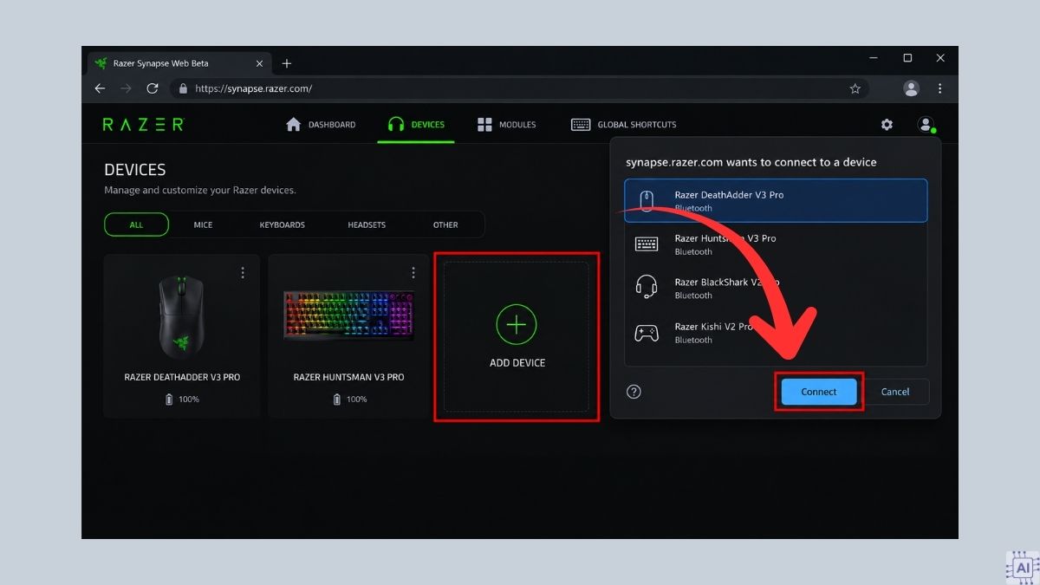Open a new browser tab
This screenshot has width=1040, height=585.
pyautogui.click(x=287, y=63)
